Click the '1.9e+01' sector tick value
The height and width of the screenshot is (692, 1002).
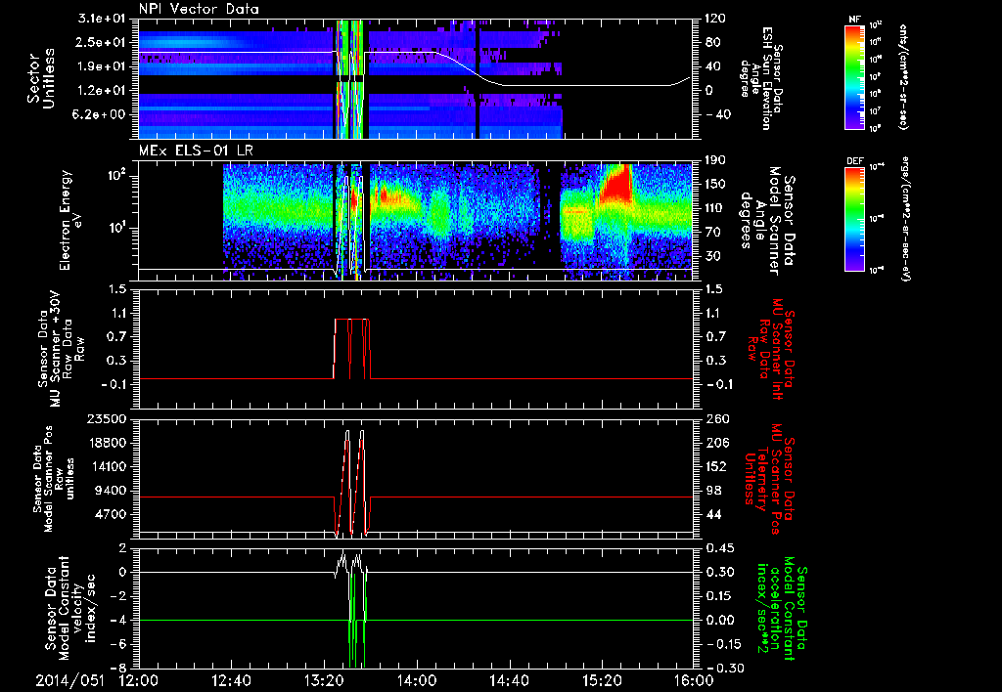click(x=102, y=66)
